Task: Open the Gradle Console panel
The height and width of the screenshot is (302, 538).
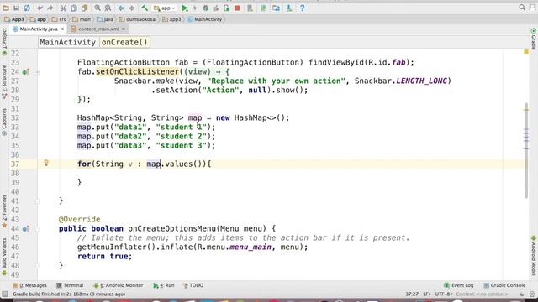Action: 504,285
